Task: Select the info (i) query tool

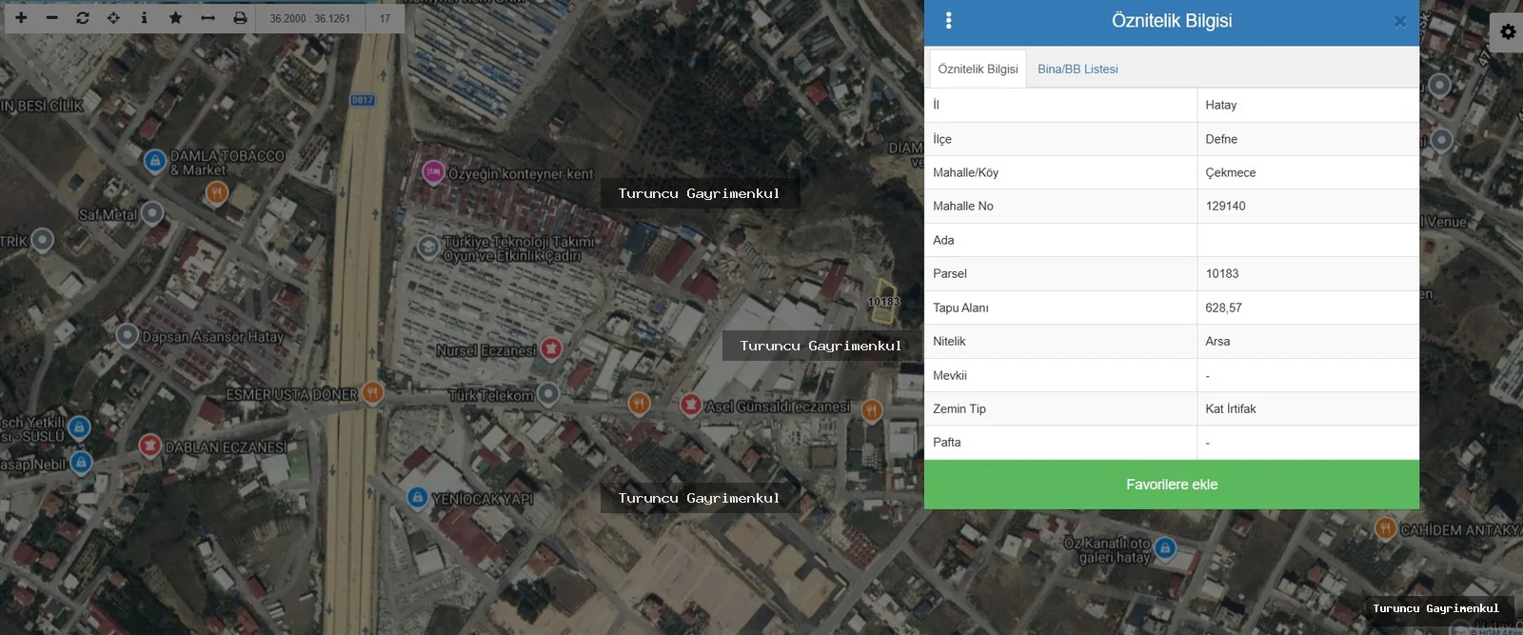Action: pyautogui.click(x=144, y=18)
